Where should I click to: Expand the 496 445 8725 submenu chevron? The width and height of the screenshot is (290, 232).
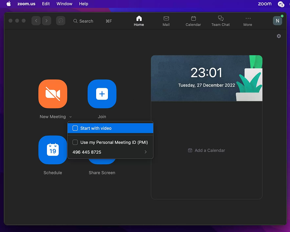coord(146,152)
